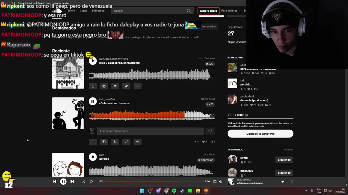
Task: View likes count on 'c0ntame como t sientes'
Action: pos(204,142)
